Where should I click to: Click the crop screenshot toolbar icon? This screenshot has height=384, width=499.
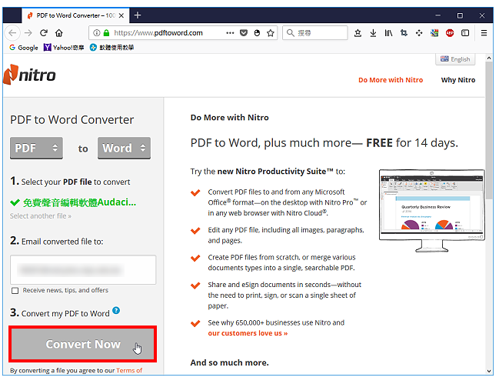point(404,33)
